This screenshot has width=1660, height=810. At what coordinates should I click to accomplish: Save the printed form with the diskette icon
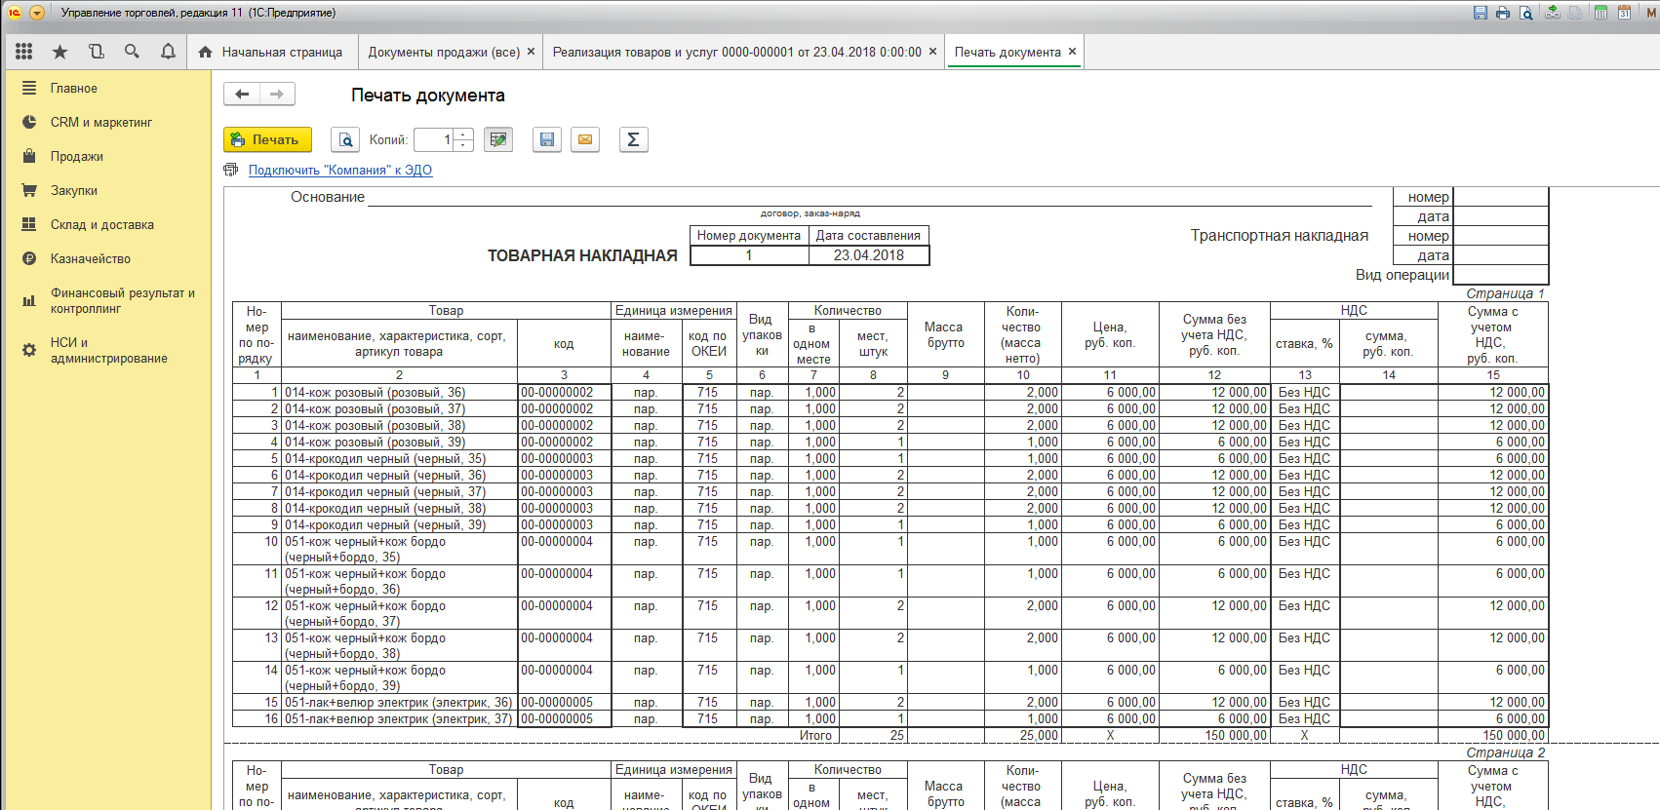(x=547, y=140)
